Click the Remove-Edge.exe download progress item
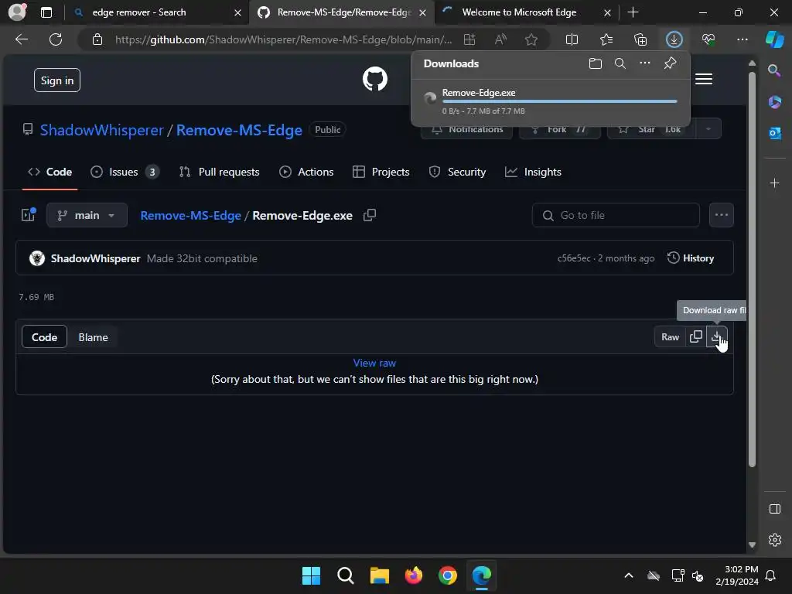The image size is (792, 594). pyautogui.click(x=551, y=101)
